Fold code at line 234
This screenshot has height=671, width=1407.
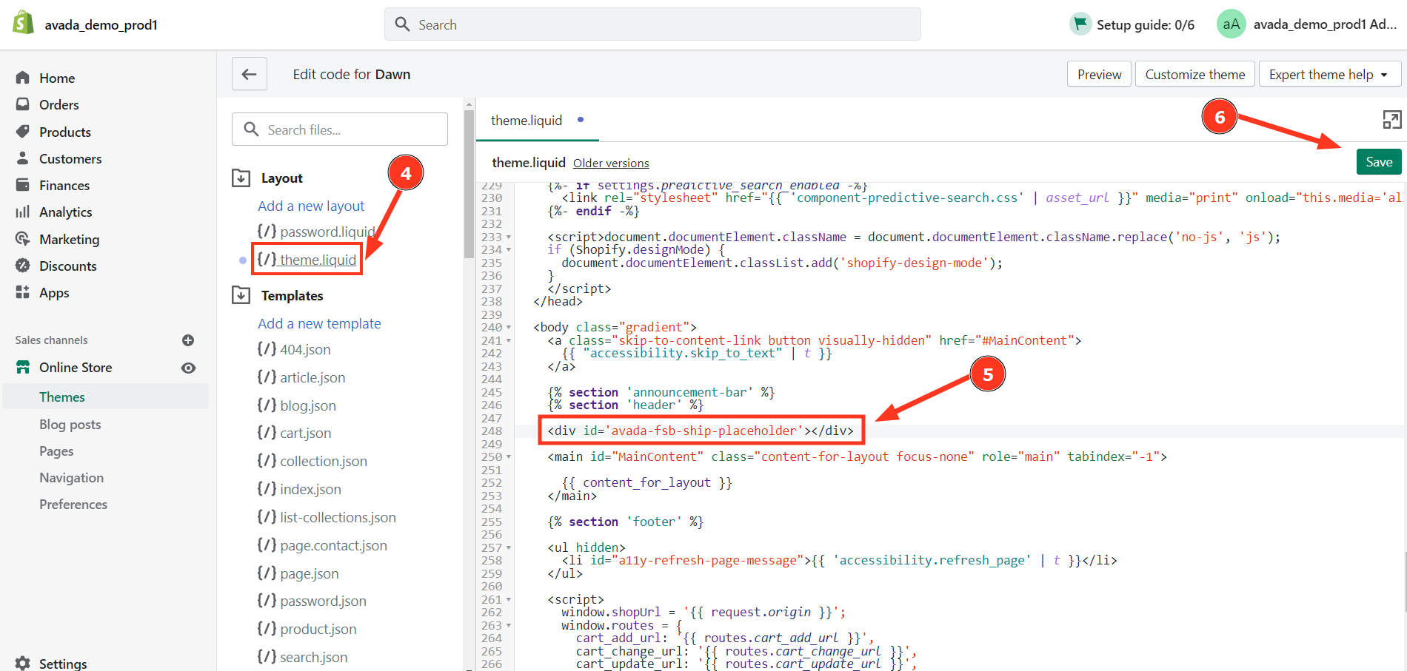coord(509,250)
